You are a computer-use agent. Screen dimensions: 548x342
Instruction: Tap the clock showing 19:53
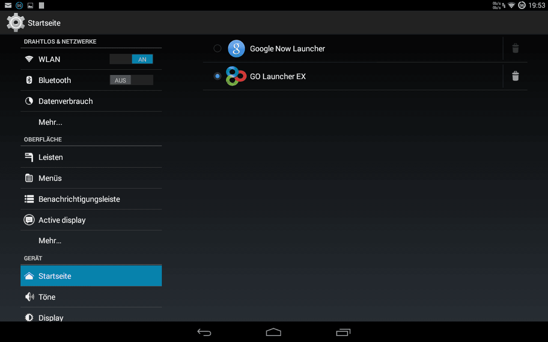[536, 6]
